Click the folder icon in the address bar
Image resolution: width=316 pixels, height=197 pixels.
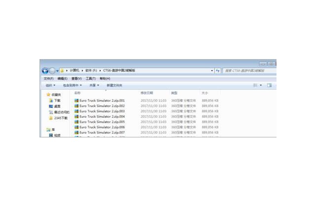[62, 70]
